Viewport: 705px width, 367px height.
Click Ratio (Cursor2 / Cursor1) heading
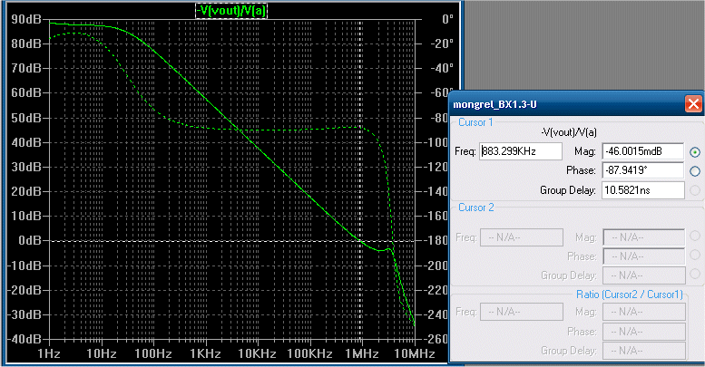(x=630, y=295)
